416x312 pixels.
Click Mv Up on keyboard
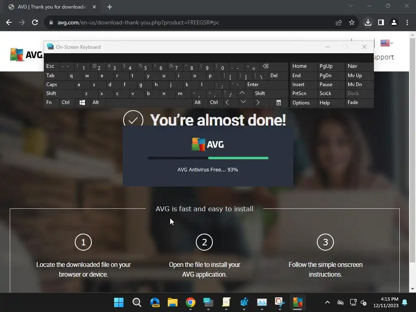tap(359, 76)
